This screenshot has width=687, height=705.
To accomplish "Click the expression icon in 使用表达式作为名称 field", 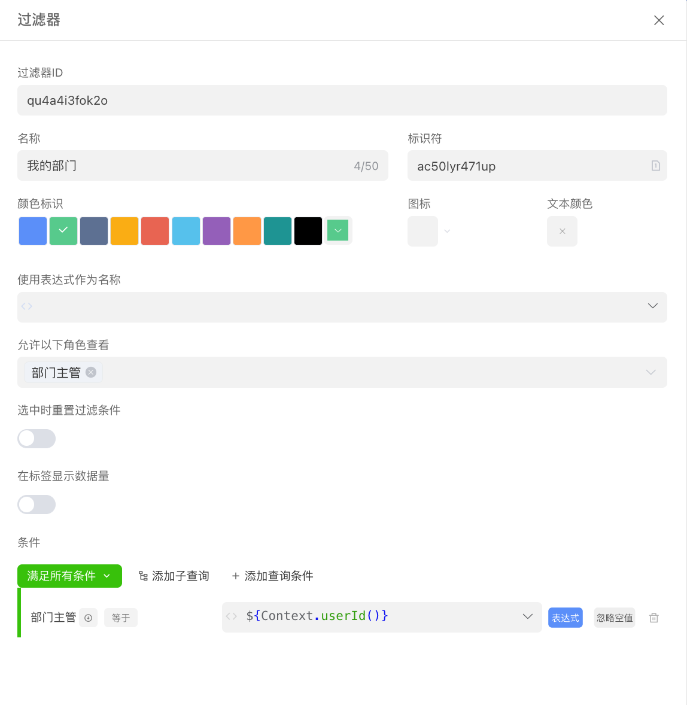I will 26,306.
